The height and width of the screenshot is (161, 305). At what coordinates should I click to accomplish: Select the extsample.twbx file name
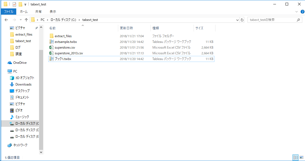point(66,42)
